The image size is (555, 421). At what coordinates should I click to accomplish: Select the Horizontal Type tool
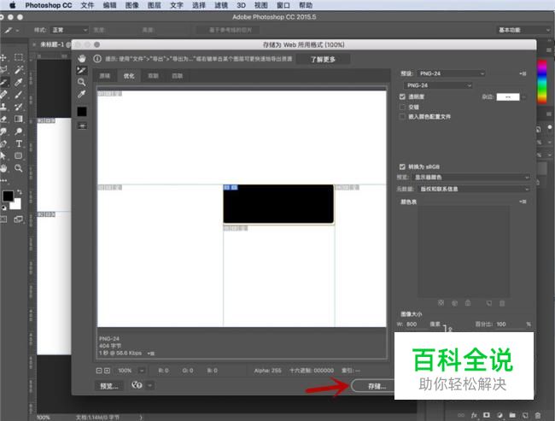[19, 143]
